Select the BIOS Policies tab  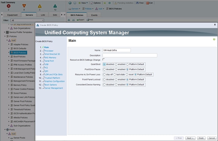pyautogui.click(x=77, y=15)
